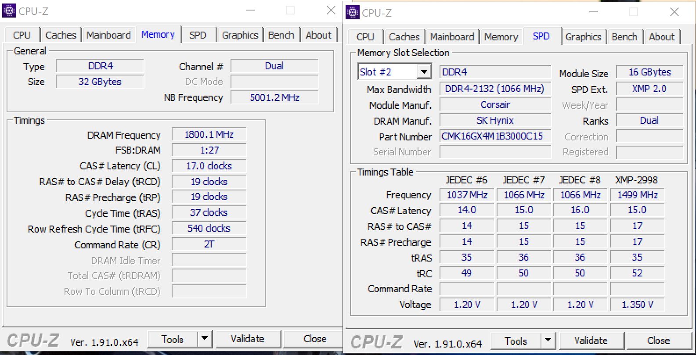The image size is (696, 355).
Task: Open About tab in right window
Action: click(662, 37)
